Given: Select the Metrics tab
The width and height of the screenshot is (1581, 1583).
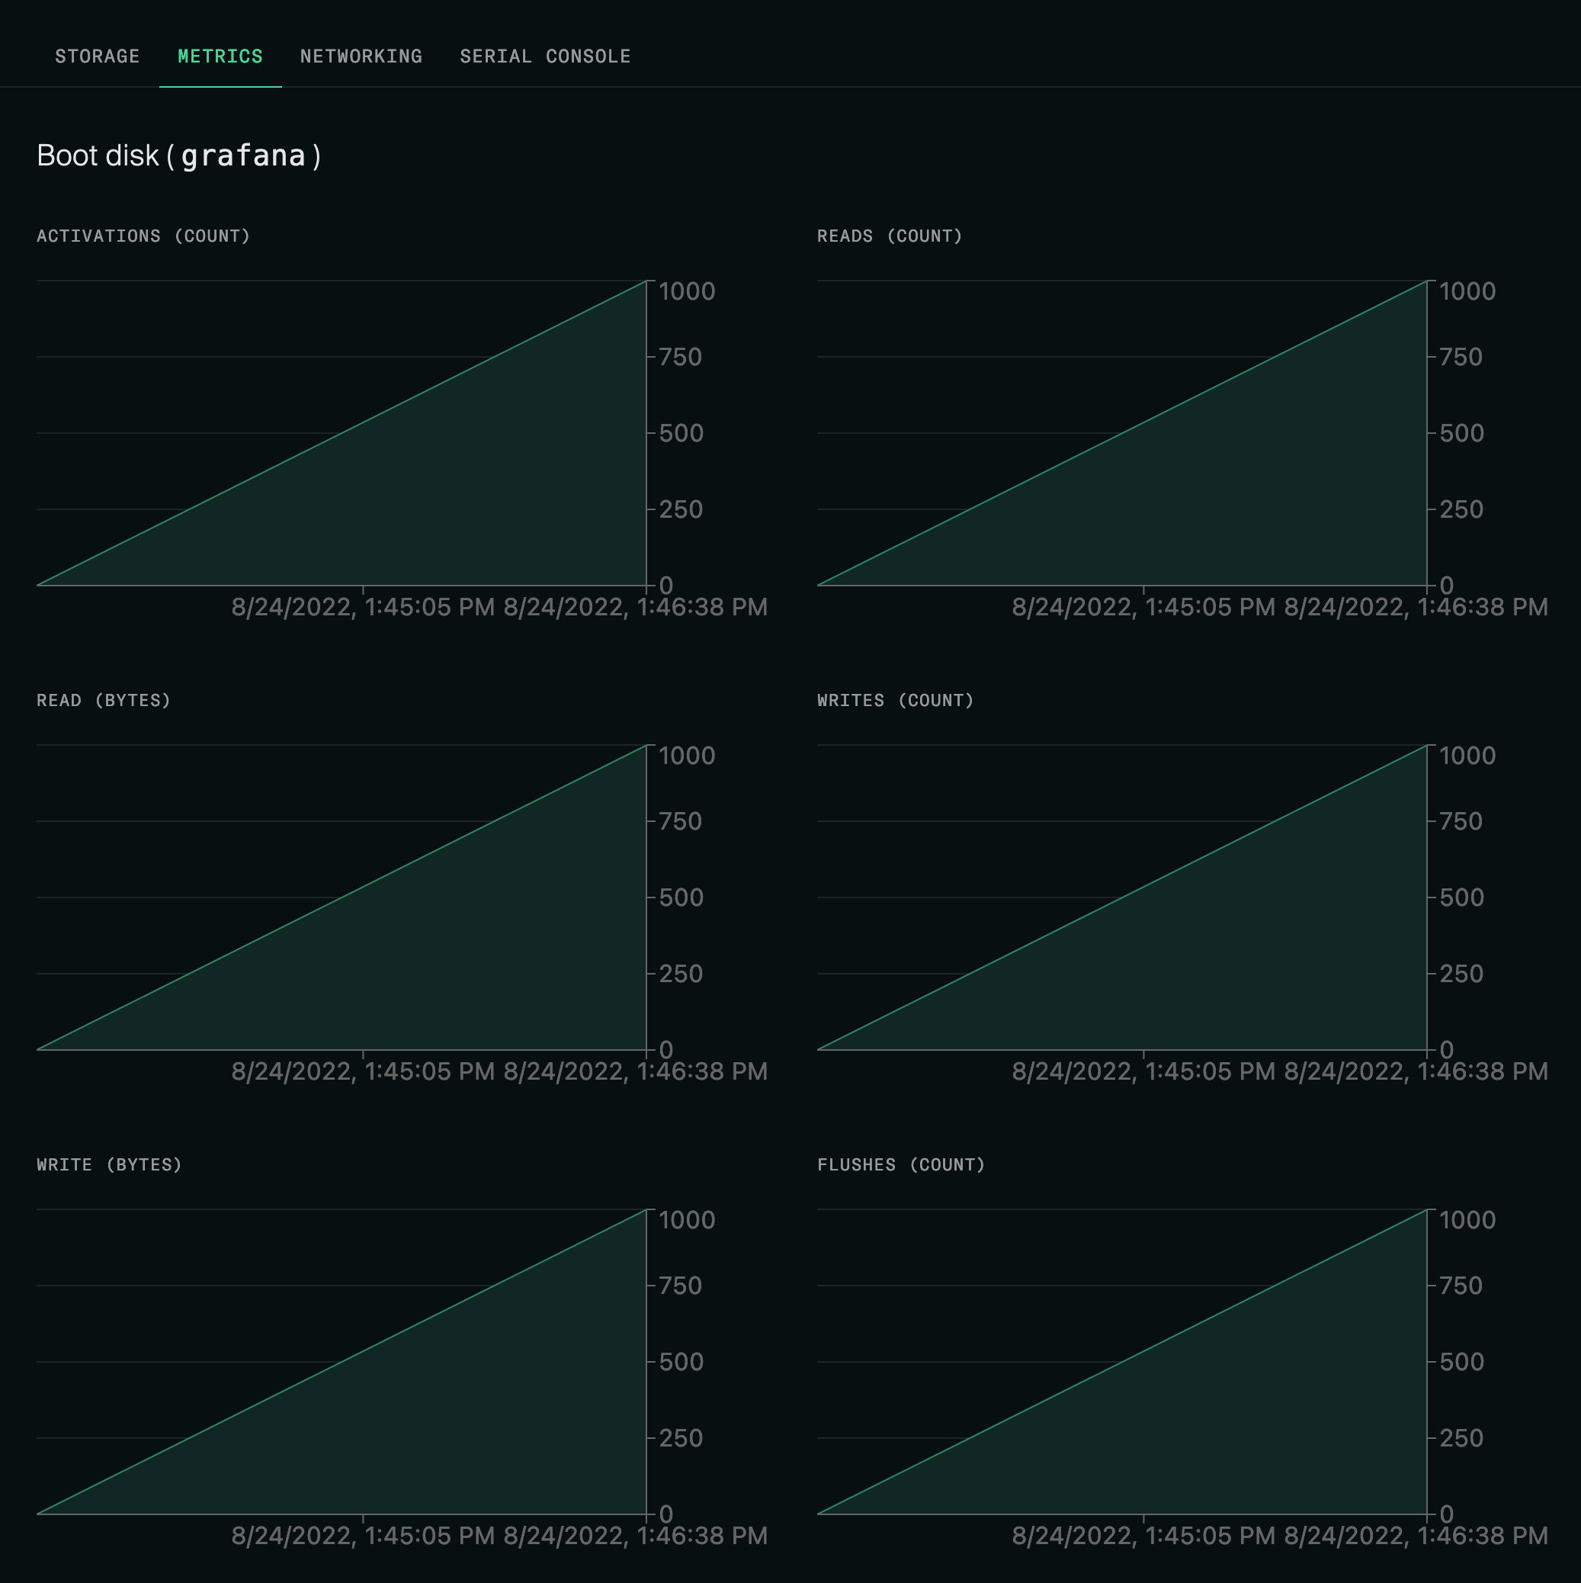Looking at the screenshot, I should [x=220, y=56].
